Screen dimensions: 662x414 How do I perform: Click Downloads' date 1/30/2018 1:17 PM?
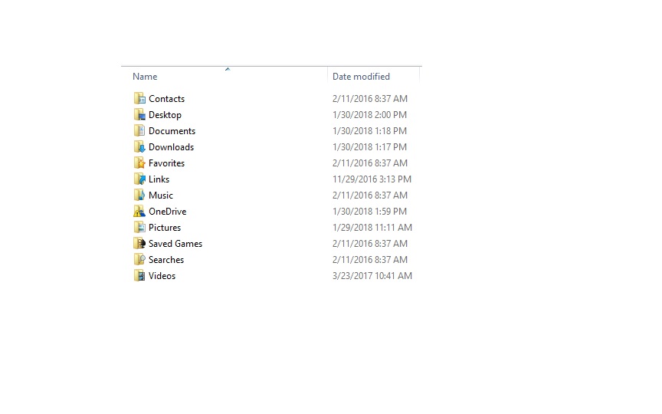369,147
